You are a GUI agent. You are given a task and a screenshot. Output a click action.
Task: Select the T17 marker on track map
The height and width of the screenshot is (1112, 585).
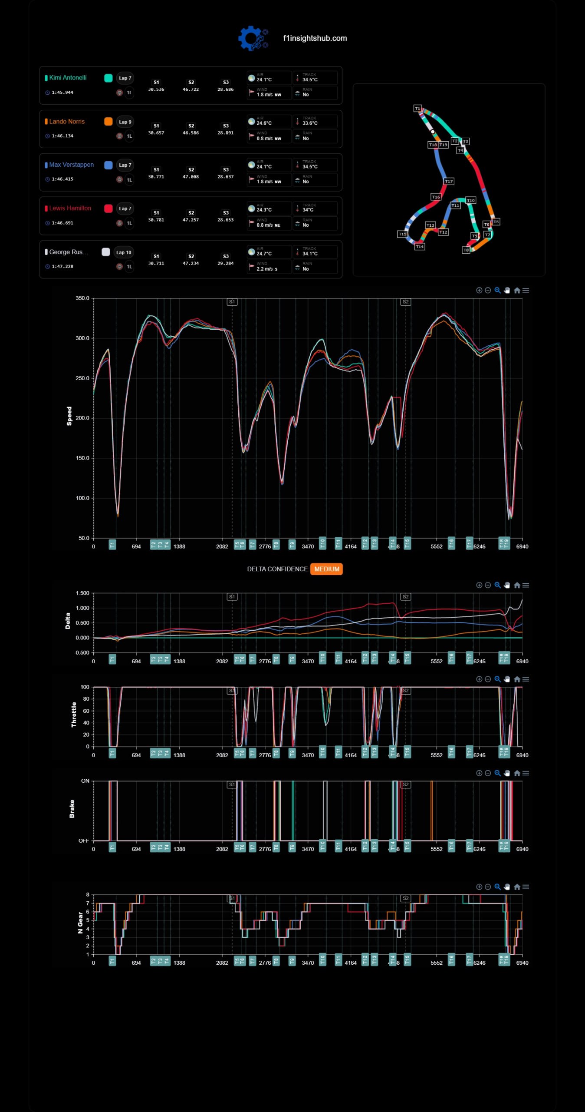(449, 181)
